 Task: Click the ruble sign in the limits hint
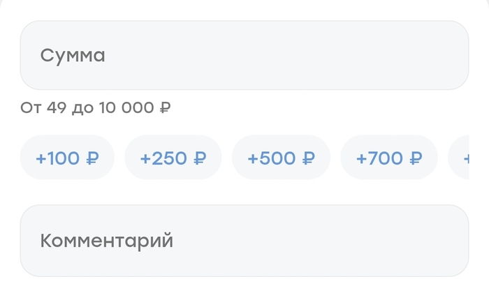point(166,108)
